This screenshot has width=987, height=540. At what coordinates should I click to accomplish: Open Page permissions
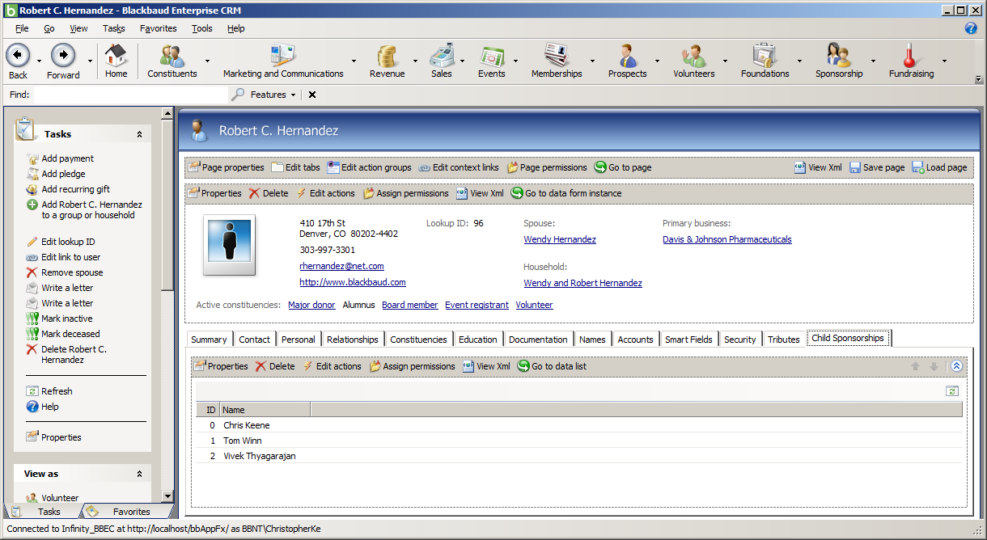tap(547, 167)
